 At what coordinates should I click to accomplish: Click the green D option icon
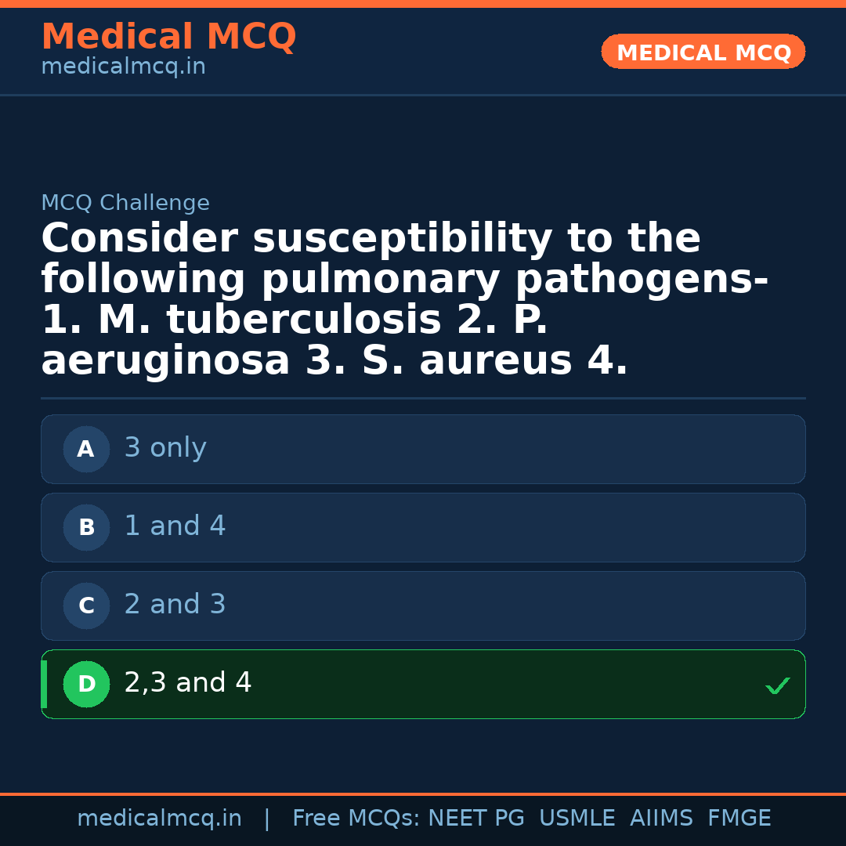pyautogui.click(x=86, y=684)
